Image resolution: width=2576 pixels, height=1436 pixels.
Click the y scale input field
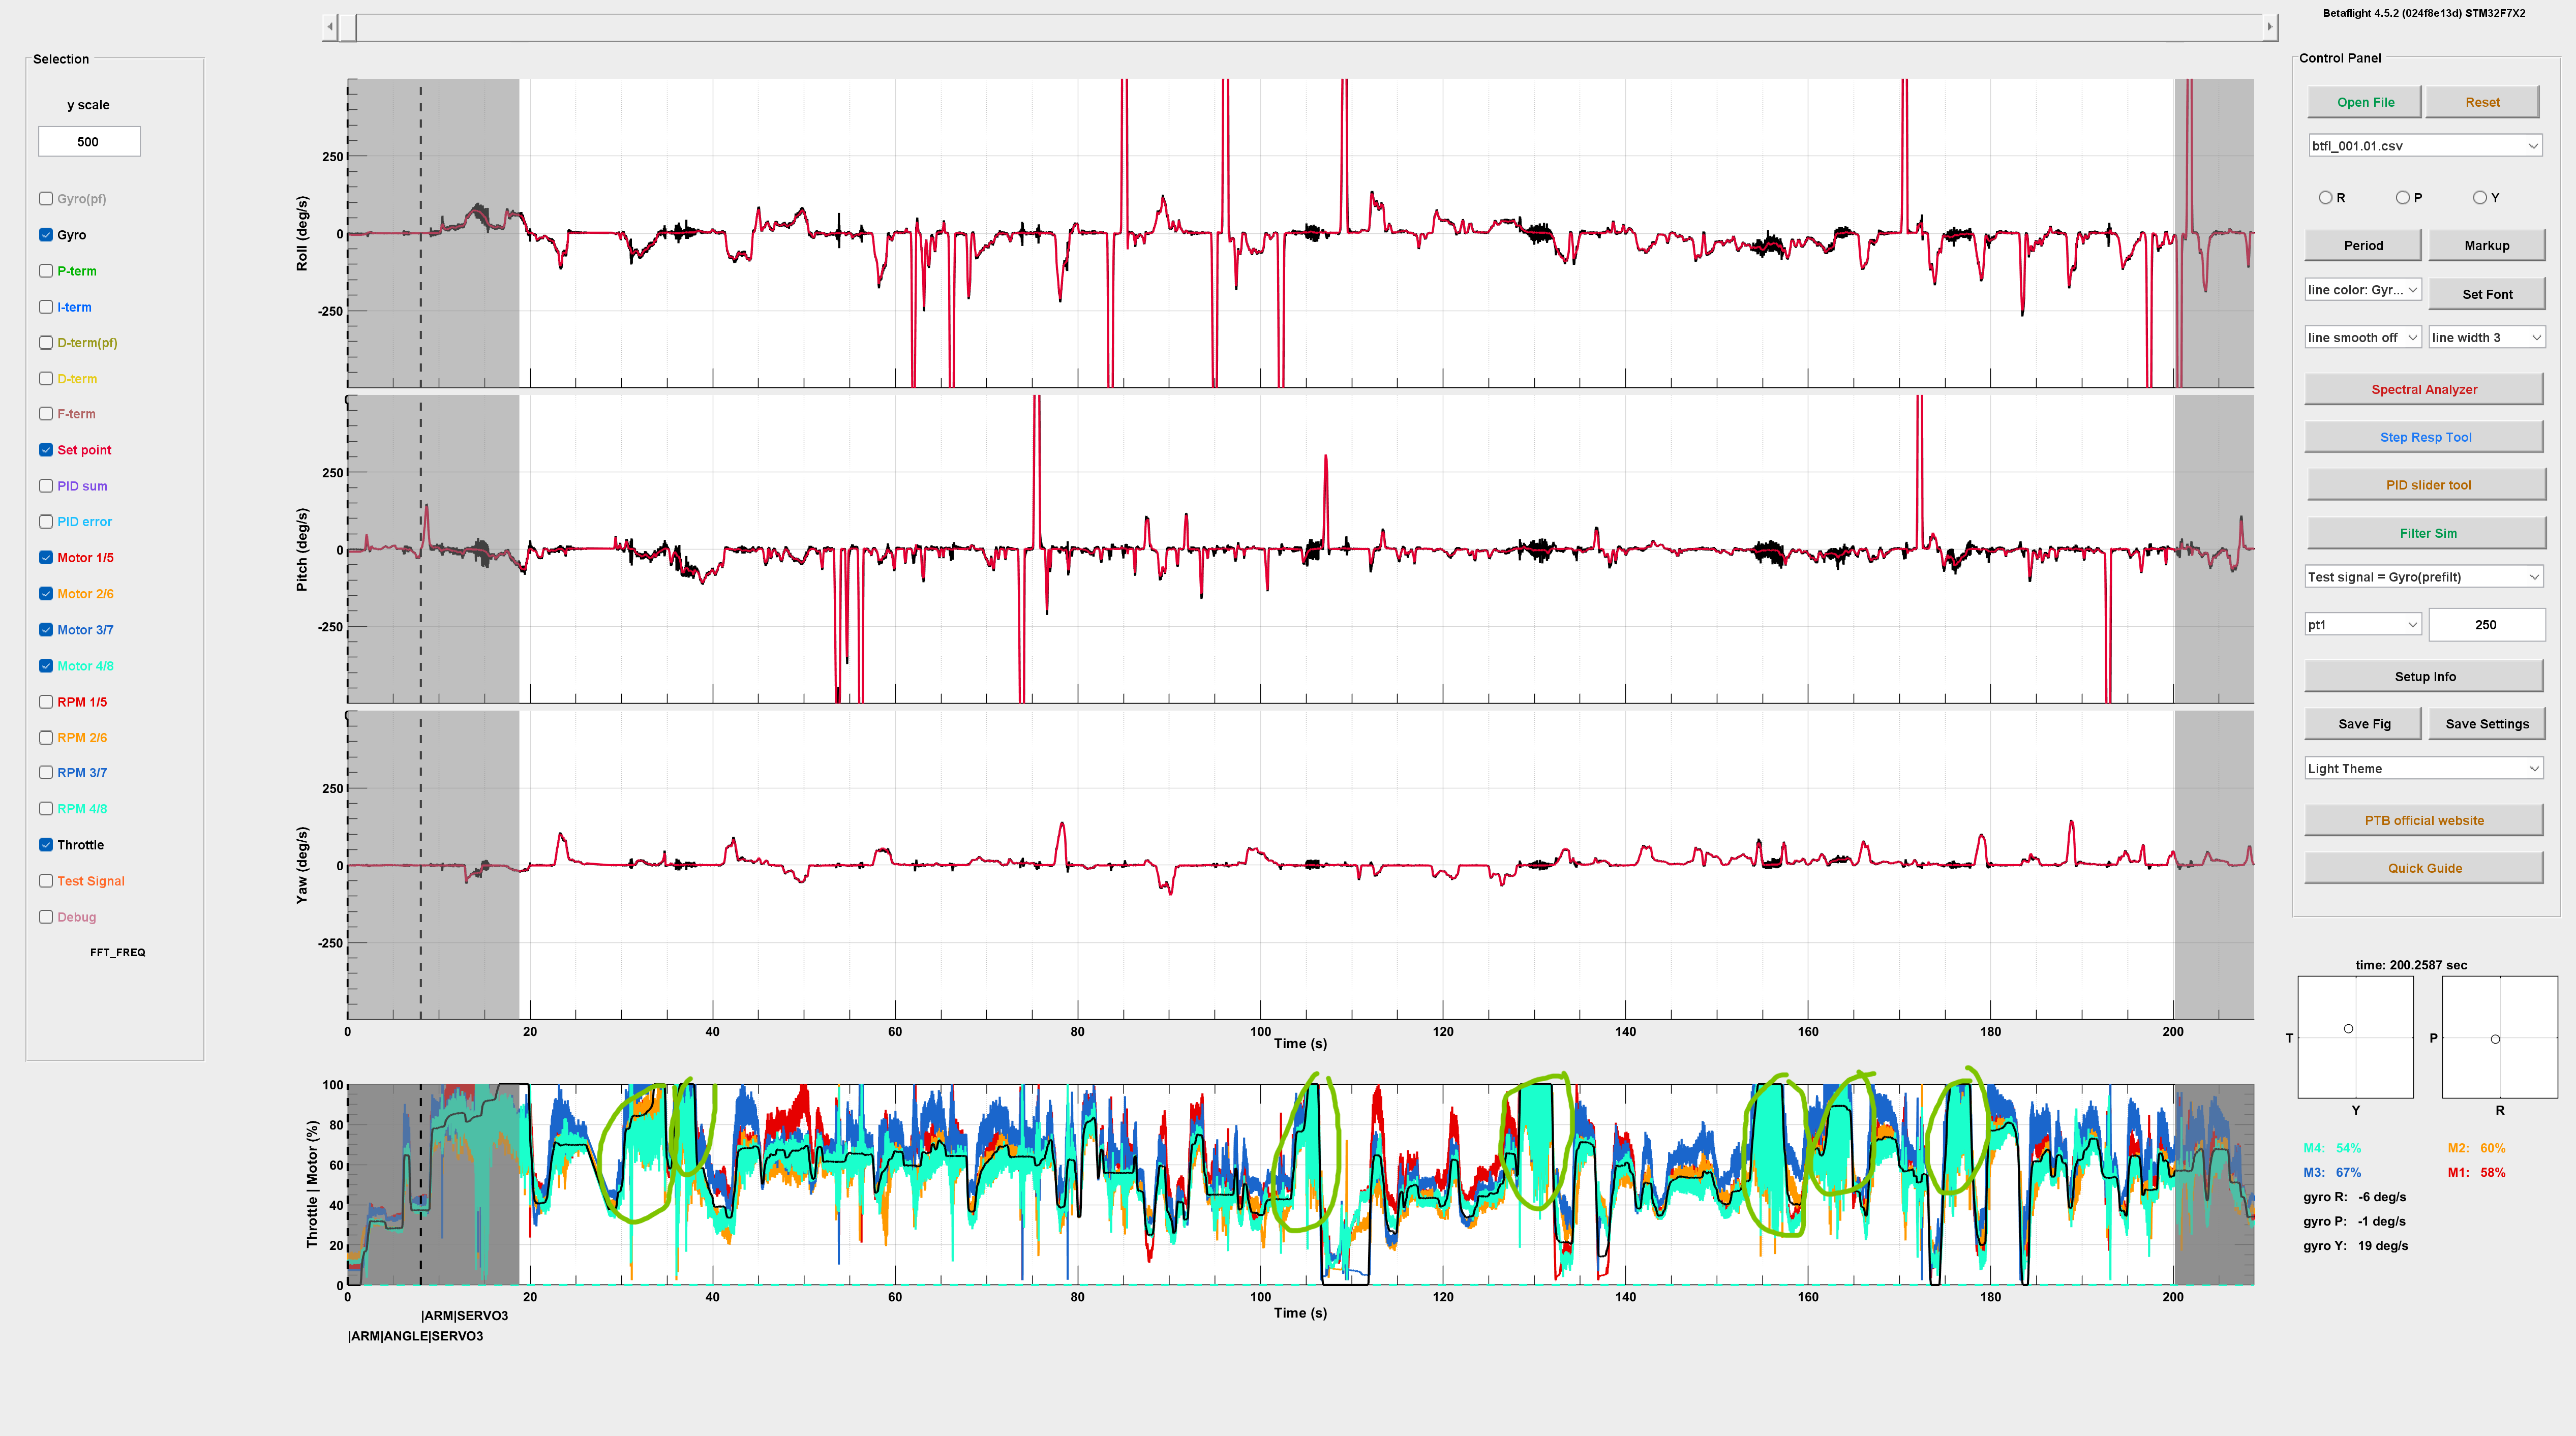pos(89,142)
